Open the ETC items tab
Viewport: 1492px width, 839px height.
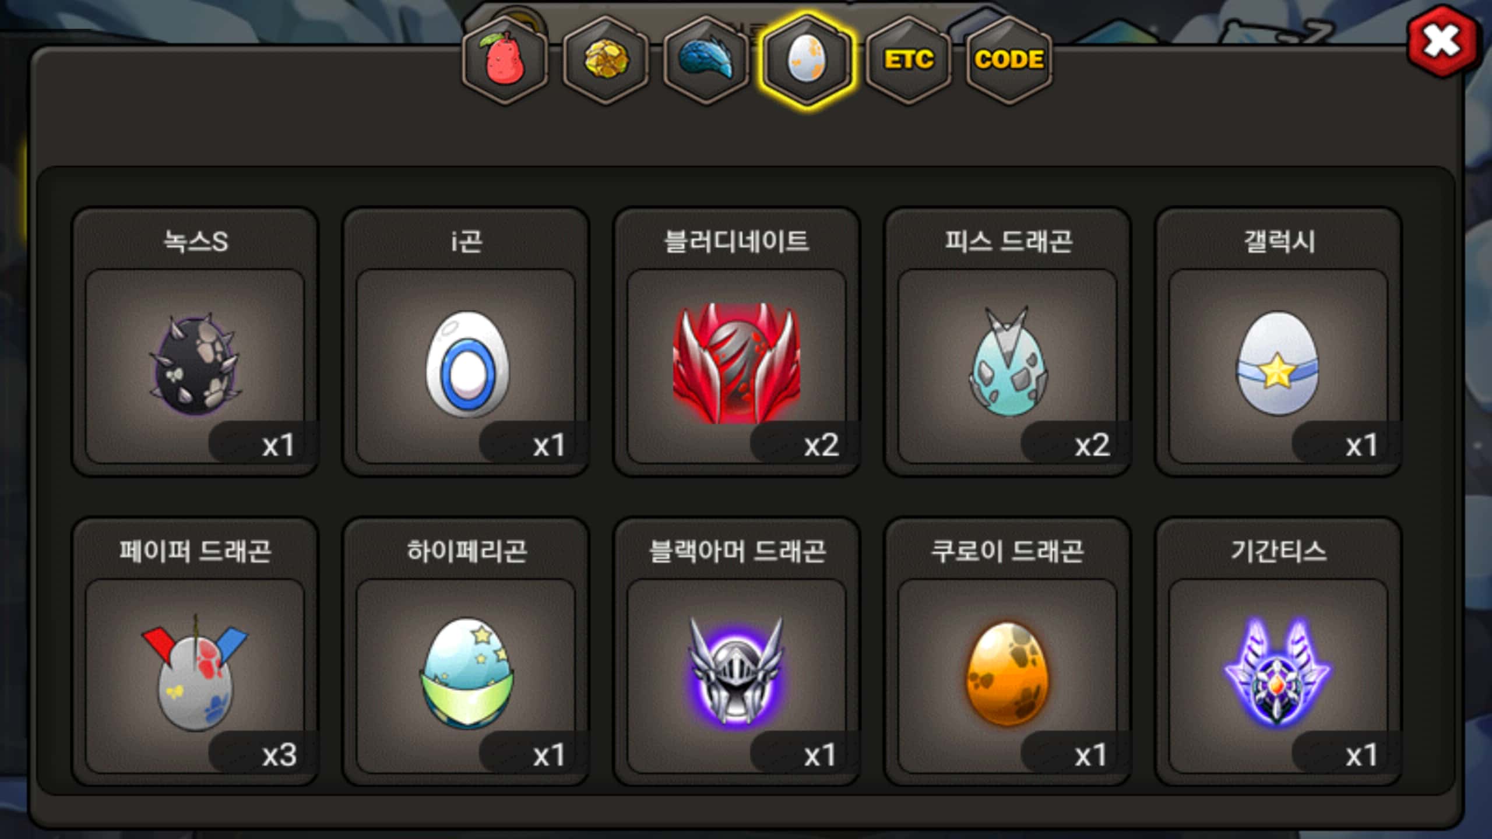pos(908,60)
